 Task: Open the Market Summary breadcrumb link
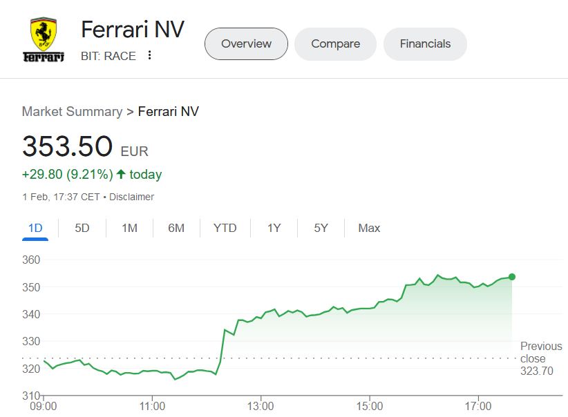[72, 111]
